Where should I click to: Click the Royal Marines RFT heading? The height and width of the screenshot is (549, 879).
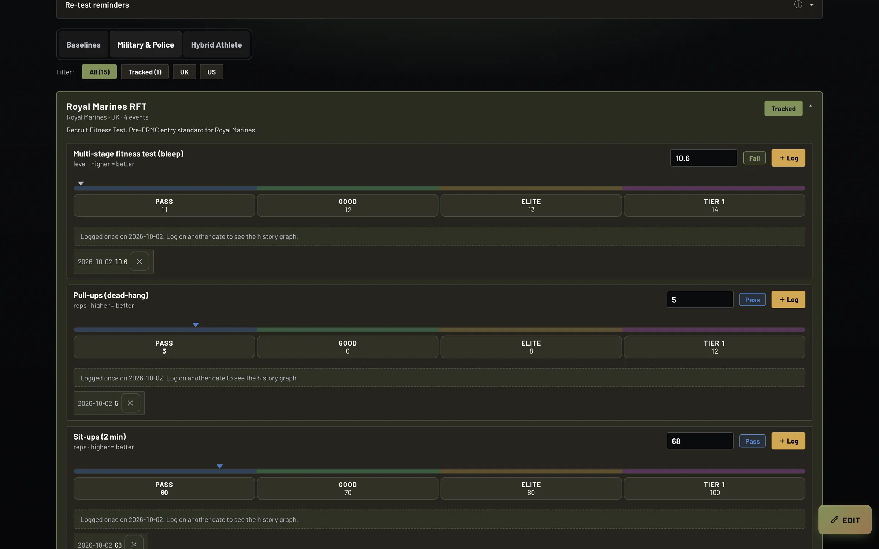(107, 107)
